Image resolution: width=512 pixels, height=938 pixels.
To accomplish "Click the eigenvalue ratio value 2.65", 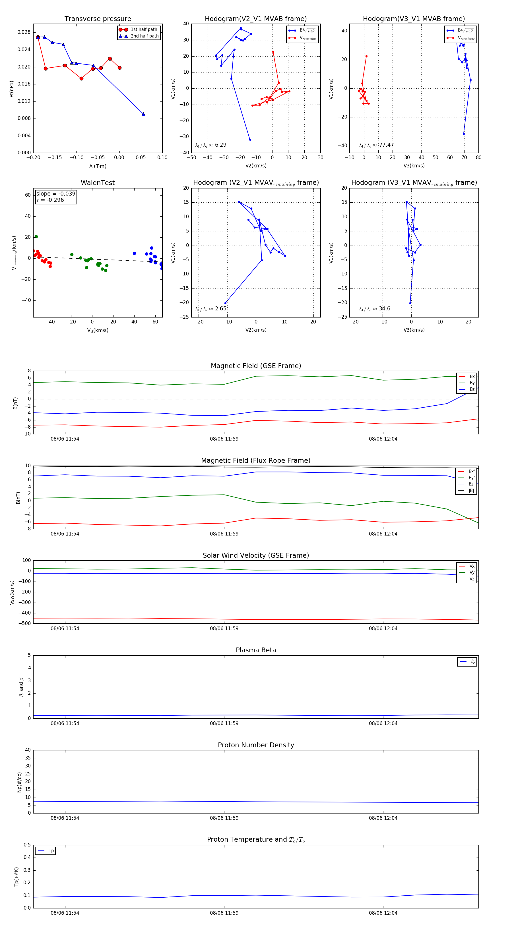I will point(220,309).
